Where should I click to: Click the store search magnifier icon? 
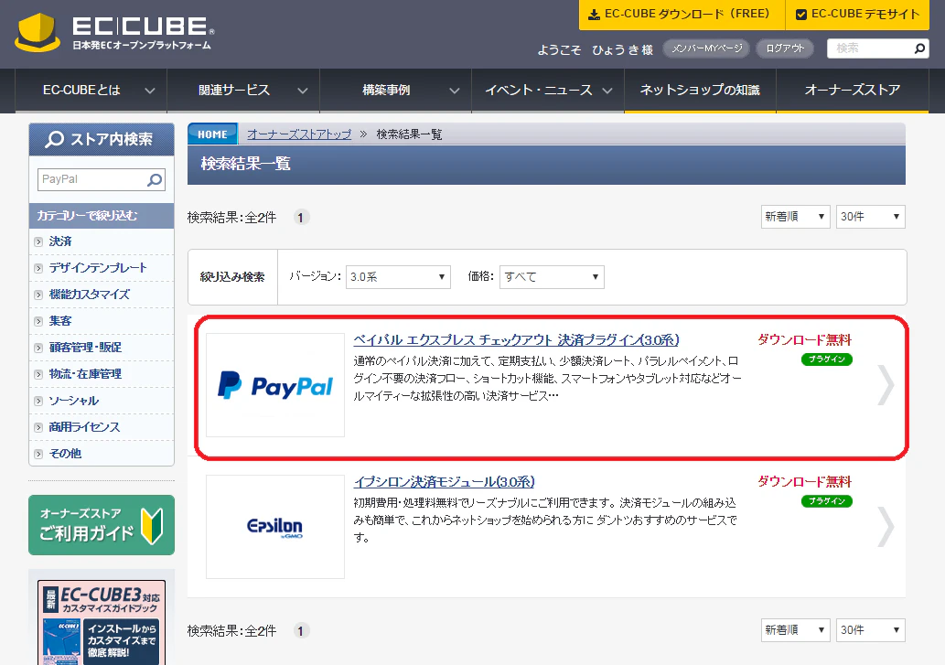(x=155, y=179)
